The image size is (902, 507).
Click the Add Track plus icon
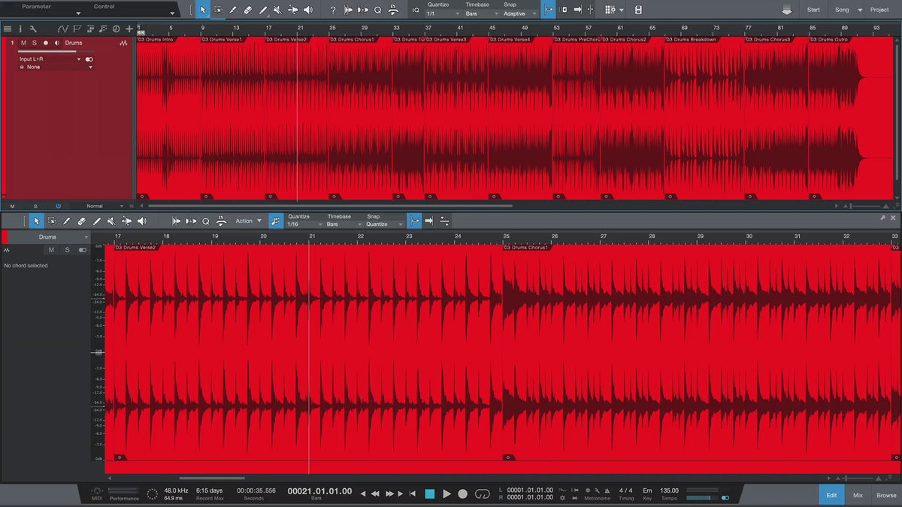pos(129,29)
